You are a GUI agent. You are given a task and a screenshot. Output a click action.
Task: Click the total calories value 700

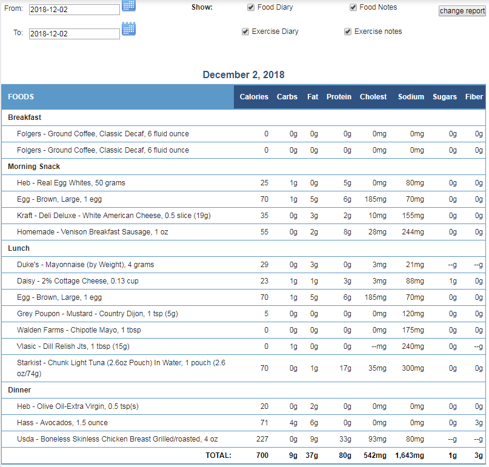[x=262, y=455]
